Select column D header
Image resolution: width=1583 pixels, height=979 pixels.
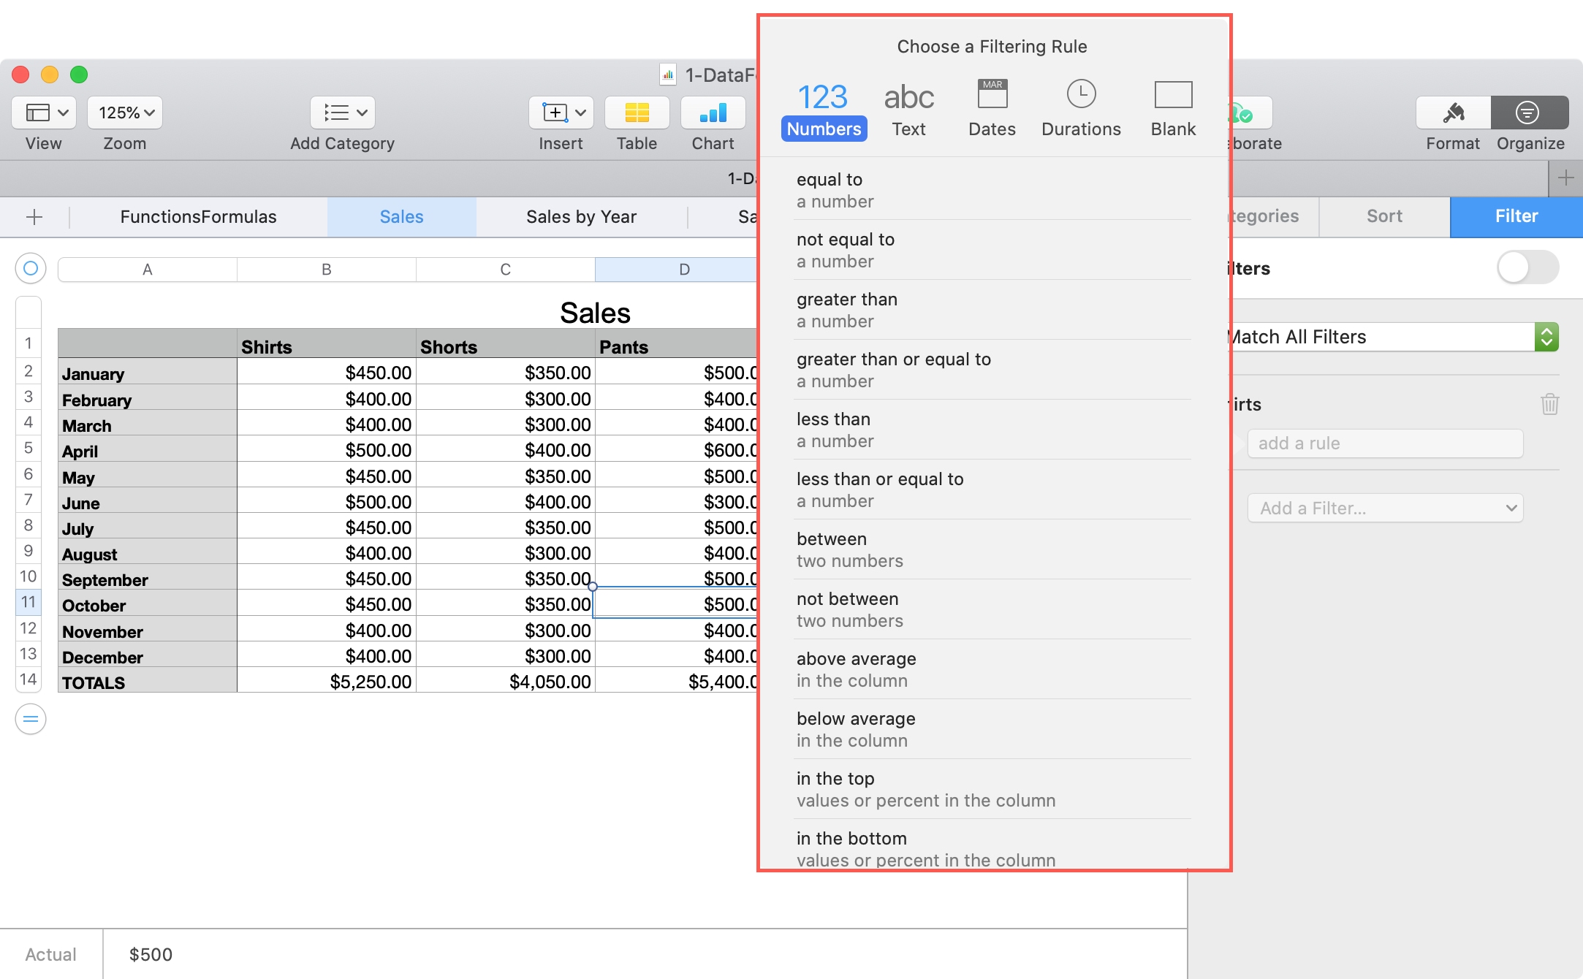point(676,270)
